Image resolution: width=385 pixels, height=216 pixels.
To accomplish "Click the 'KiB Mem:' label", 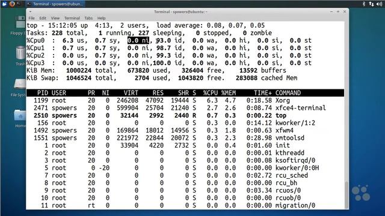I will (x=41, y=71).
